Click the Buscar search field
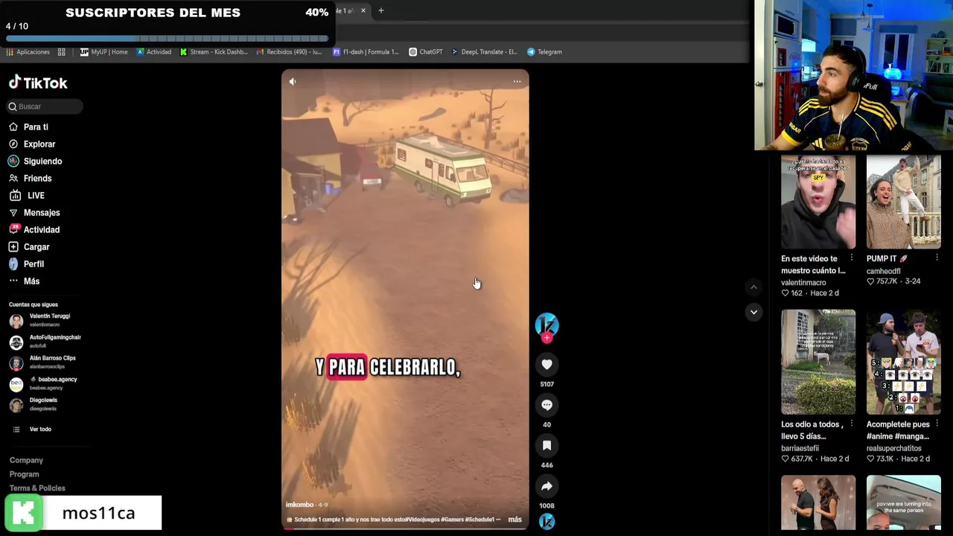This screenshot has height=536, width=953. (x=45, y=106)
